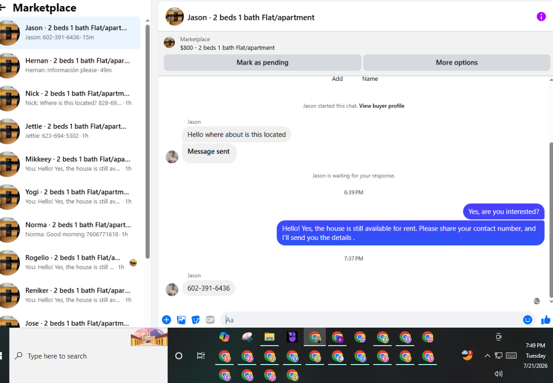Click the message 'Hello where about is this located'
The image size is (553, 383).
236,135
